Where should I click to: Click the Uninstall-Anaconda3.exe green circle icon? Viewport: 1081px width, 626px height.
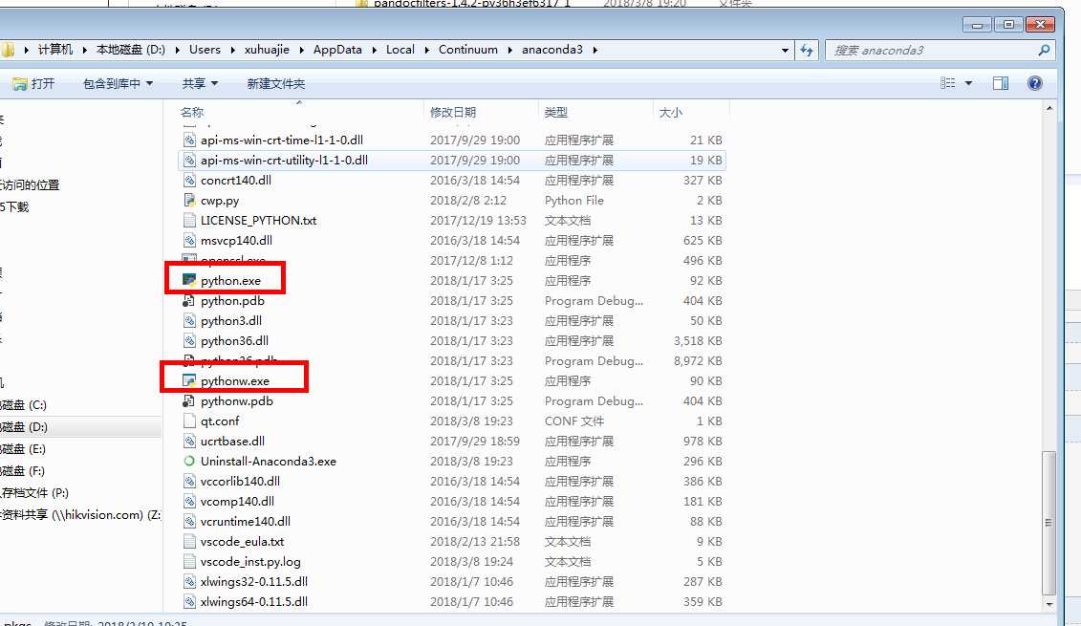[189, 461]
